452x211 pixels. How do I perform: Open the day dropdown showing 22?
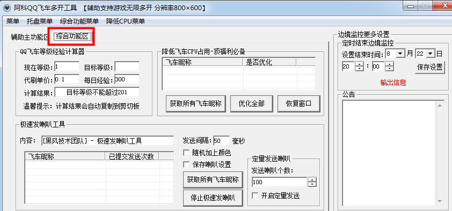click(431, 54)
